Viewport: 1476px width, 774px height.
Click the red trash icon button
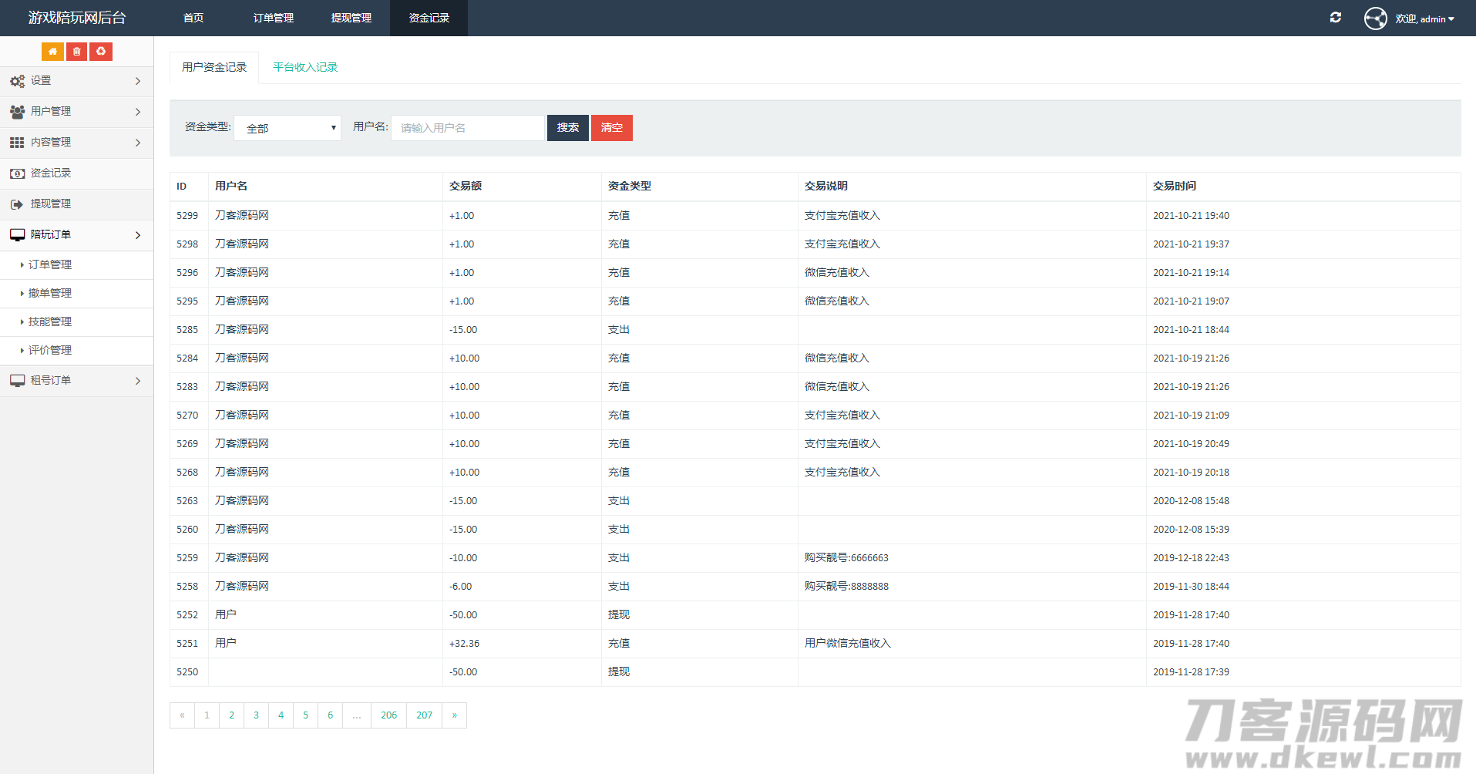tap(76, 52)
